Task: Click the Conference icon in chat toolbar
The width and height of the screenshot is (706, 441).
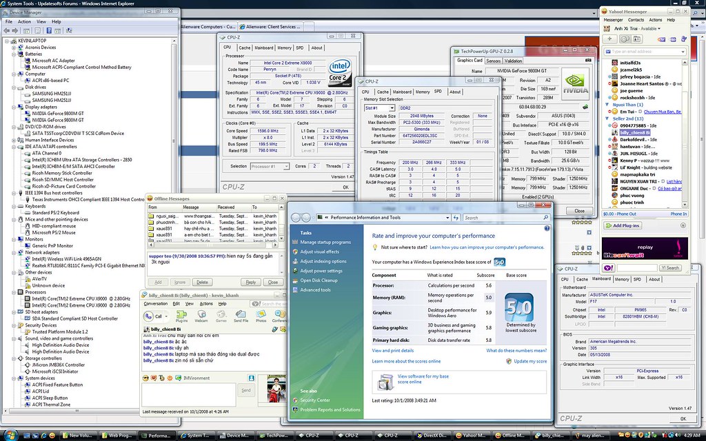Action: tap(279, 316)
